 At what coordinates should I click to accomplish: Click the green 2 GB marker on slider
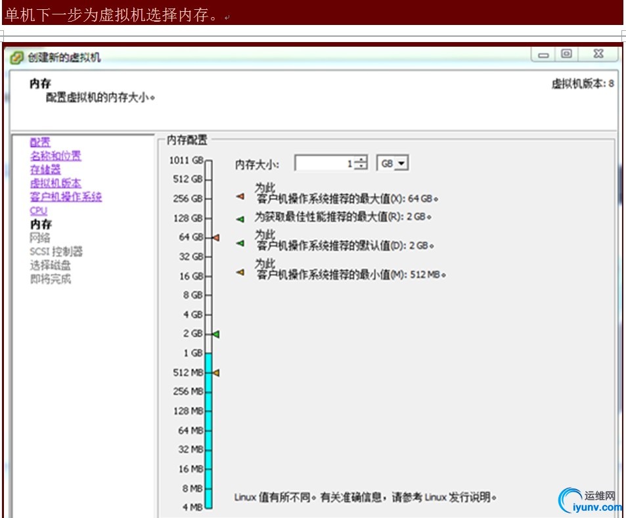[216, 334]
